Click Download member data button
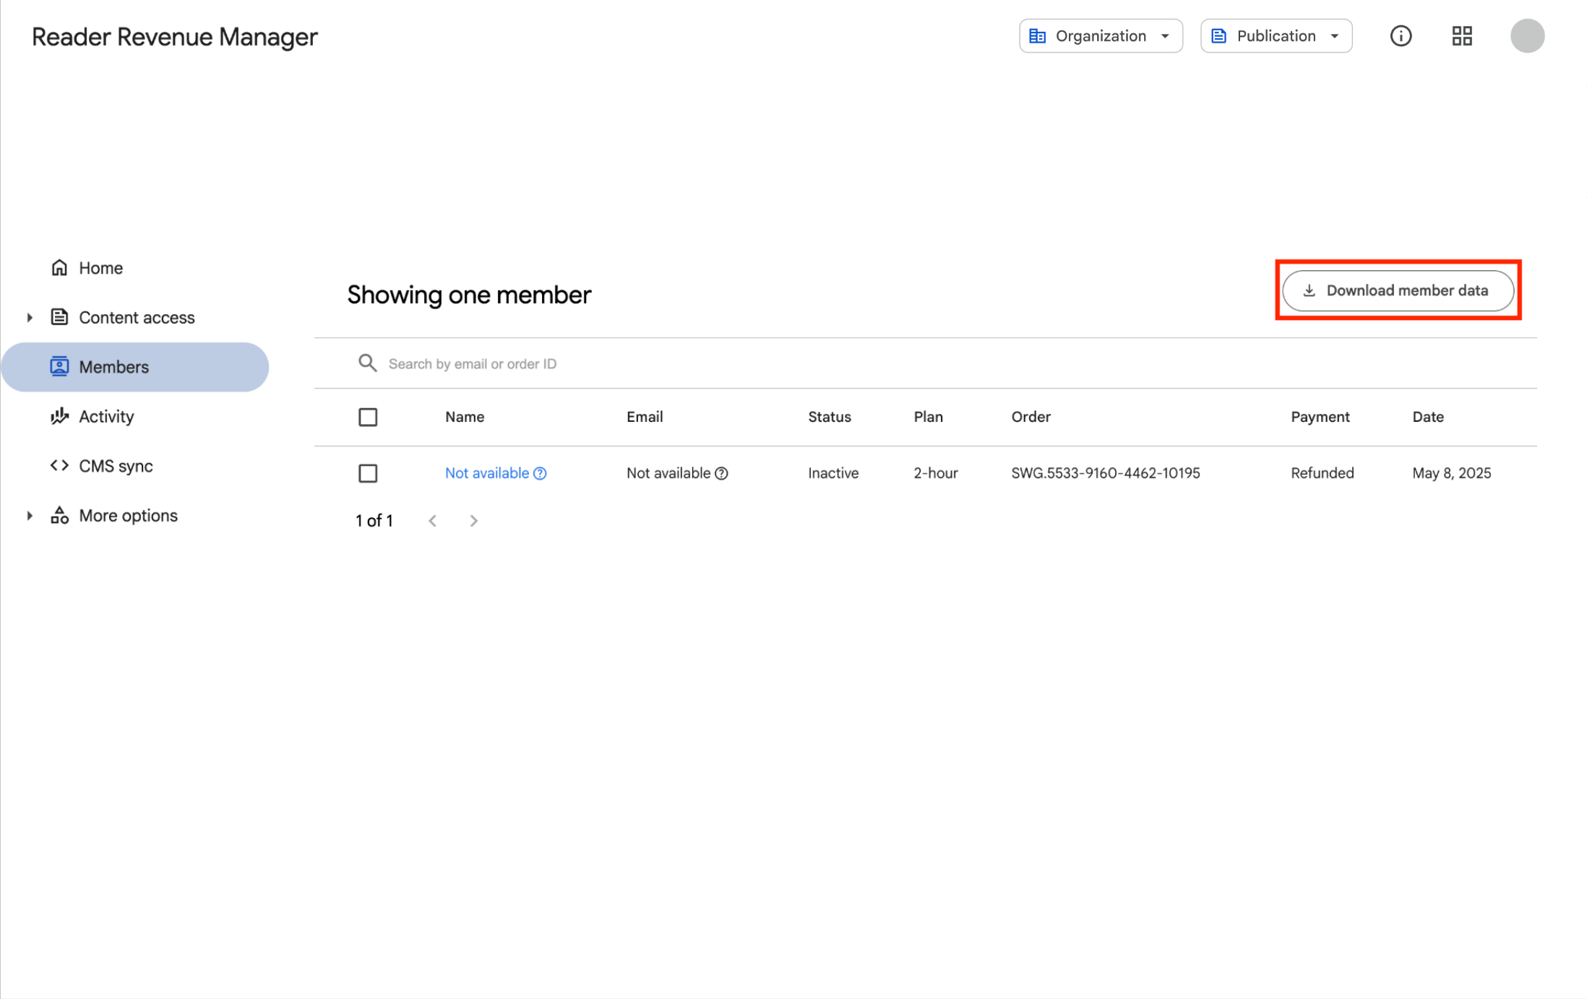Screen dimensions: 1587x999 1397,290
